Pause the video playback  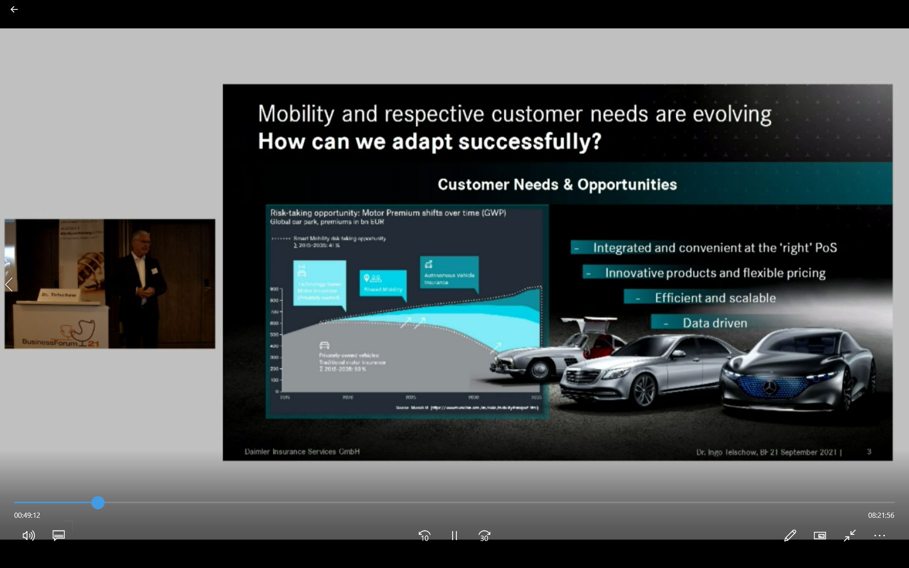click(x=454, y=535)
